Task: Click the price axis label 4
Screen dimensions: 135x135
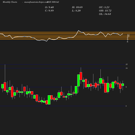Action: (x=126, y=106)
